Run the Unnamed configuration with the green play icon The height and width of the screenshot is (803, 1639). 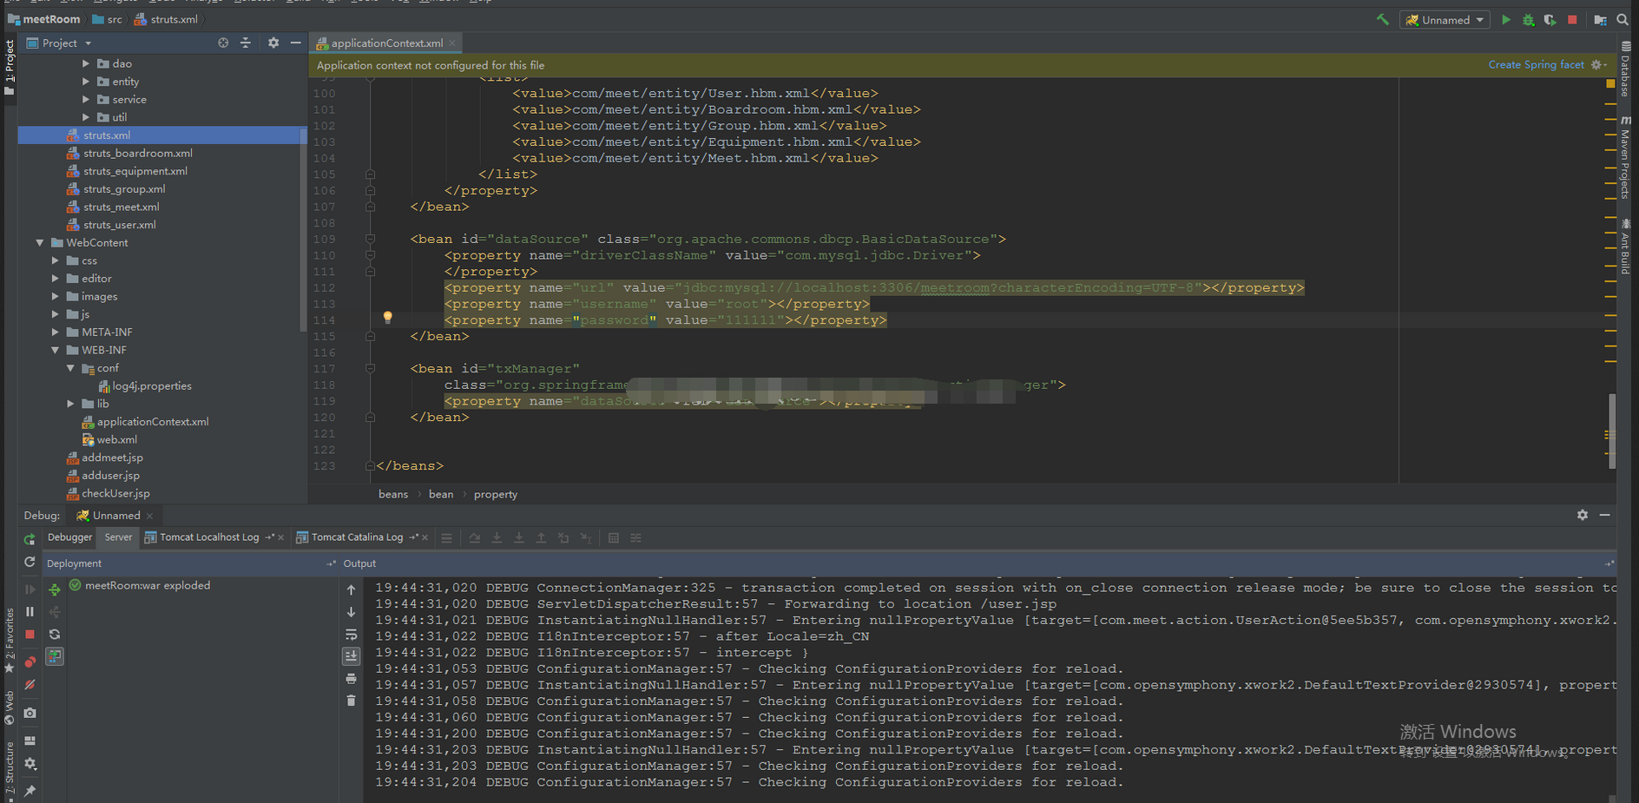1506,20
